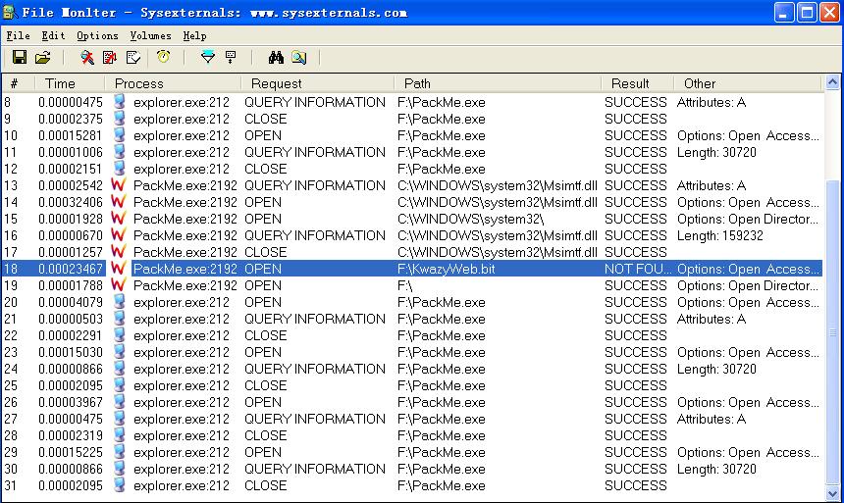Open the File menu

[19, 36]
